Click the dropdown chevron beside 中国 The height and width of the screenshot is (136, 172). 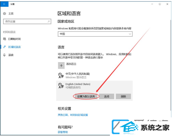coord(130,34)
